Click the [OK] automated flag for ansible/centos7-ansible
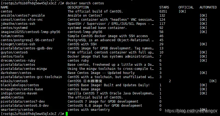The height and width of the screenshot is (116, 220). click(x=203, y=16)
